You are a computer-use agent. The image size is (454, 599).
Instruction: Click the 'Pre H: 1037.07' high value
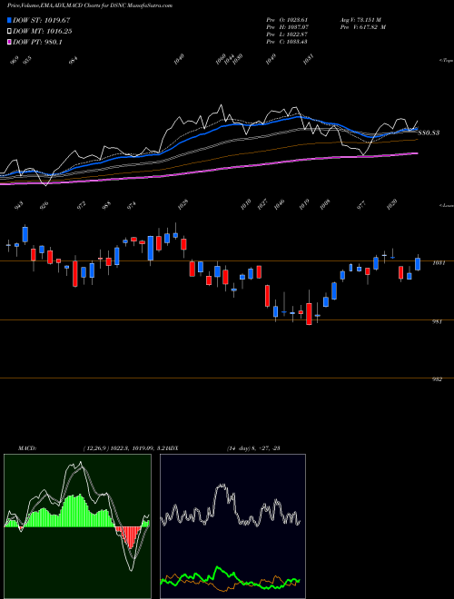pos(287,27)
